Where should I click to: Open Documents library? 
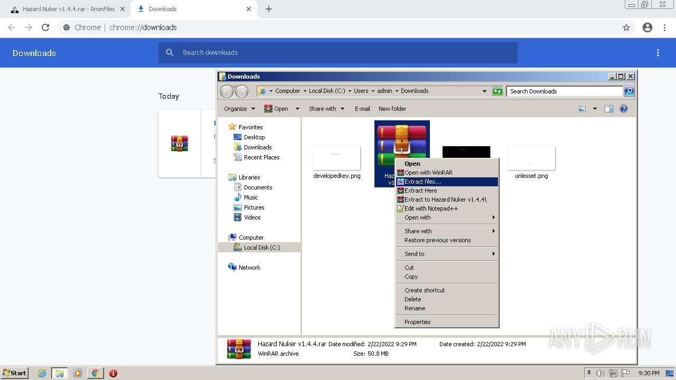(258, 187)
